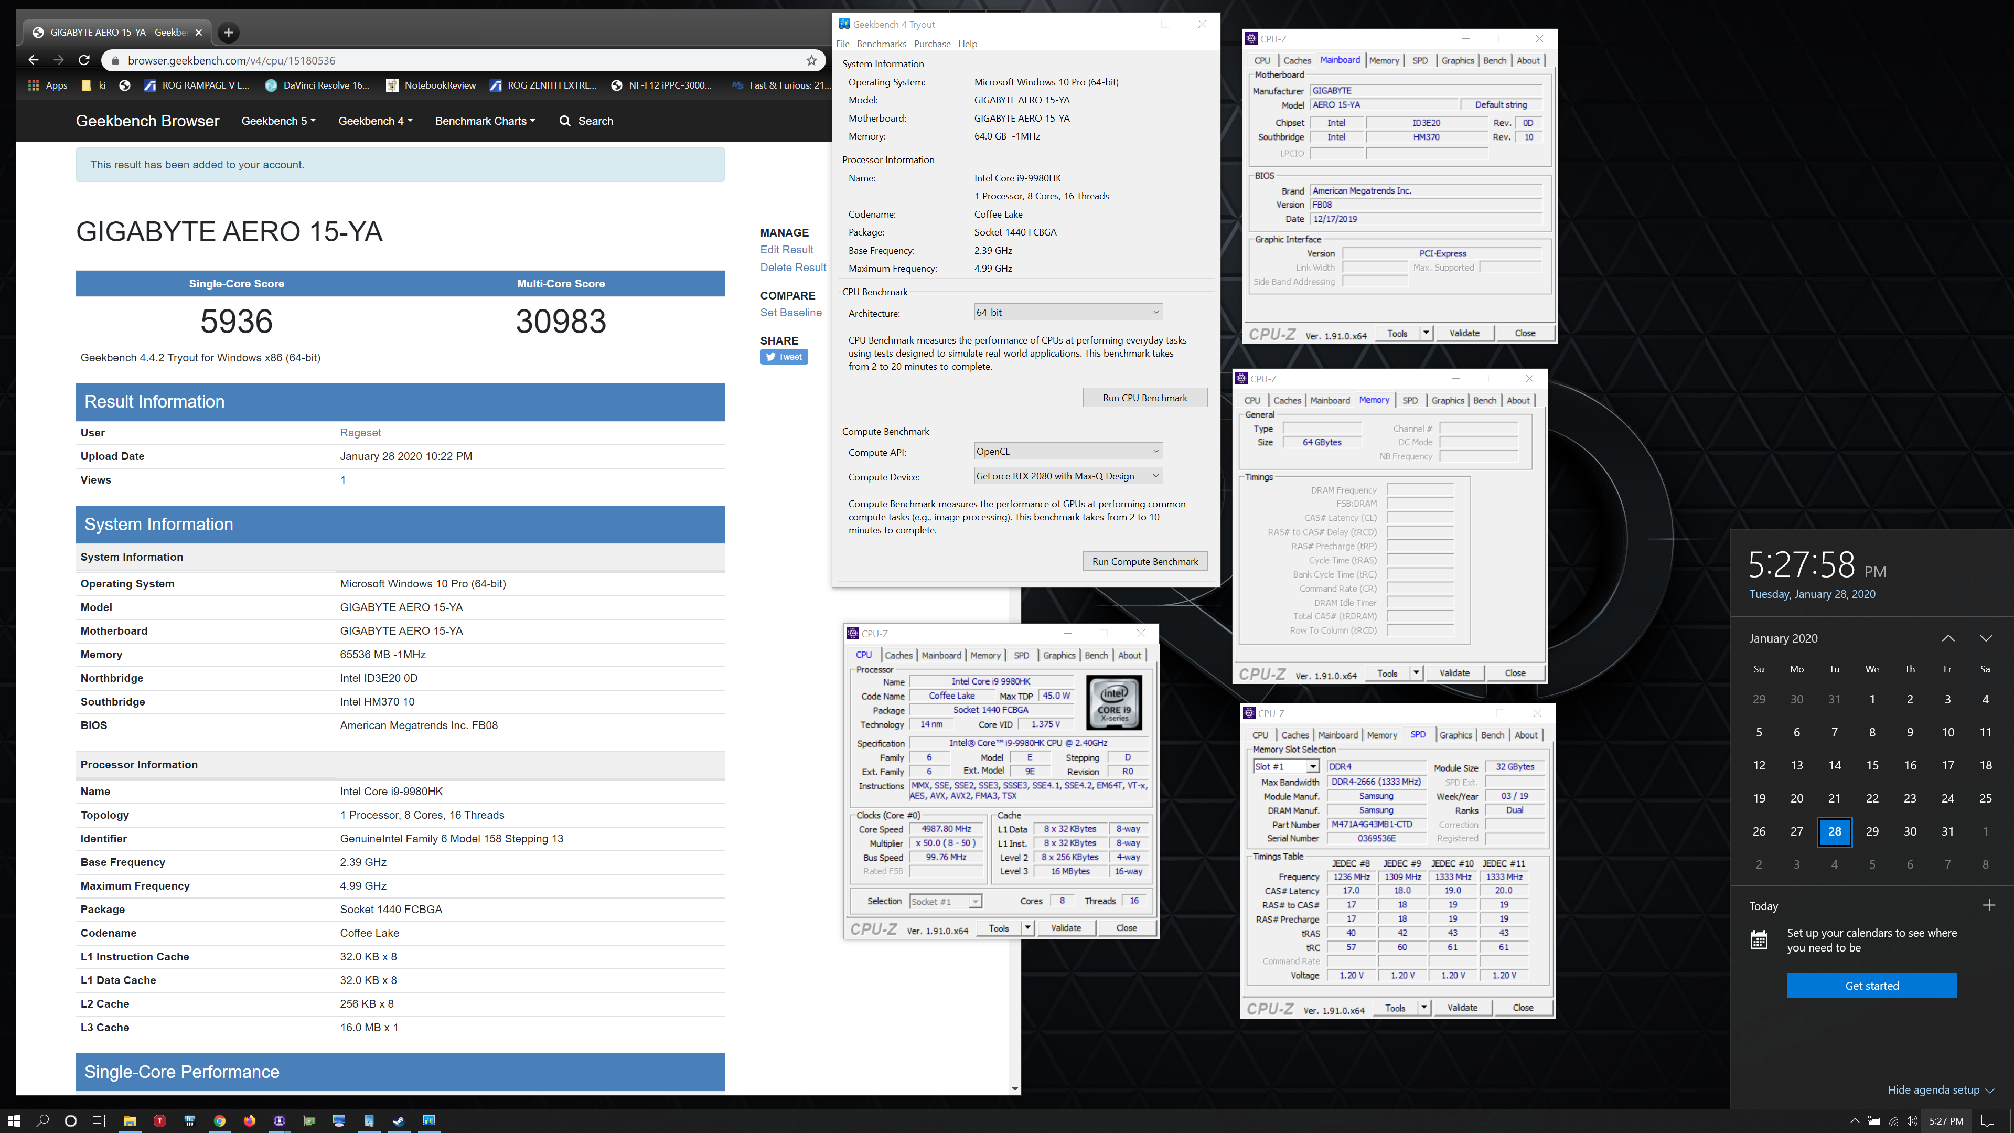Open Task View on taskbar
Viewport: 2014px width, 1133px height.
point(99,1120)
